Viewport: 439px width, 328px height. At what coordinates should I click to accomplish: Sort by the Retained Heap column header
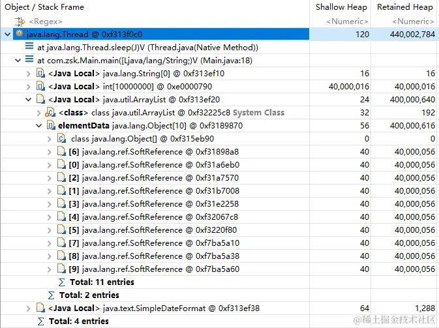click(x=405, y=7)
